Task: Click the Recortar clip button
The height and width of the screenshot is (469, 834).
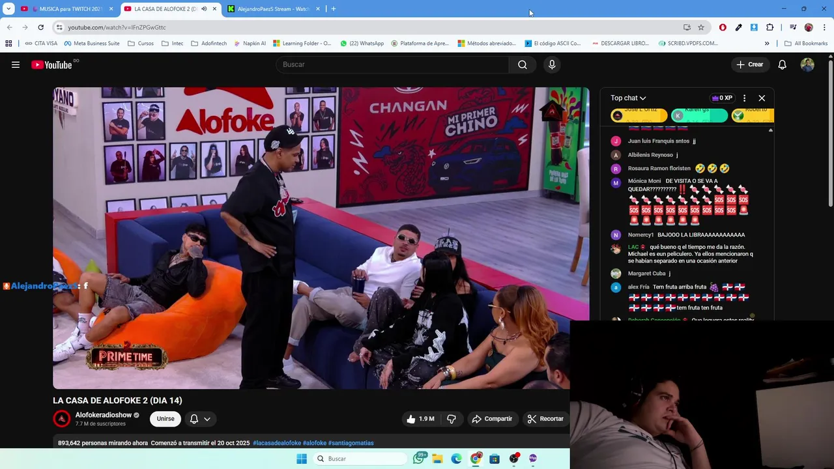Action: point(545,419)
